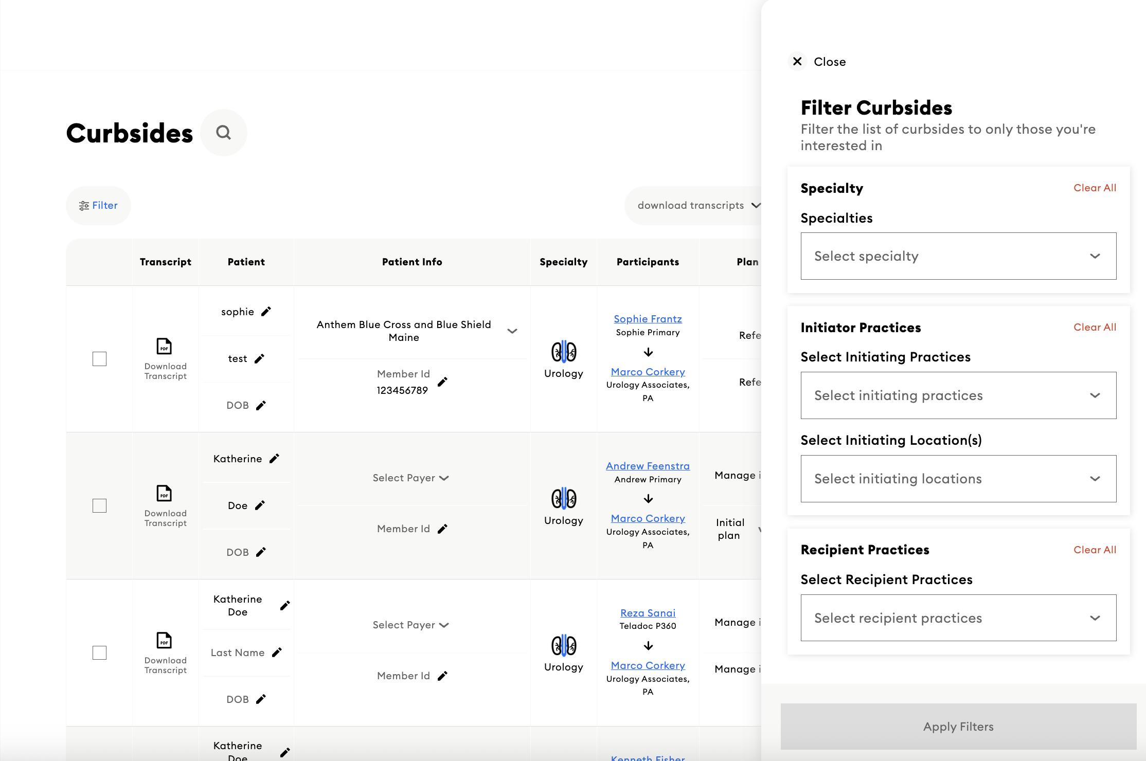1146x761 pixels.
Task: Close the filter panel with X icon
Action: pyautogui.click(x=797, y=62)
